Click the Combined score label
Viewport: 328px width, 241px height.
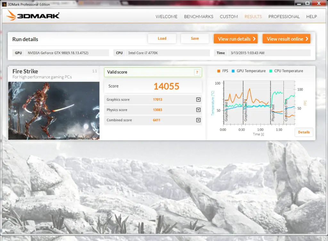(x=119, y=120)
